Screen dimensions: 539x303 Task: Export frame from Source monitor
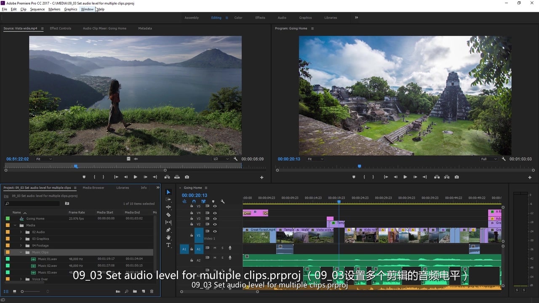[187, 177]
